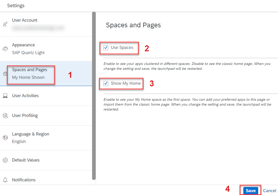Click the Notifications bell icon

5,180
